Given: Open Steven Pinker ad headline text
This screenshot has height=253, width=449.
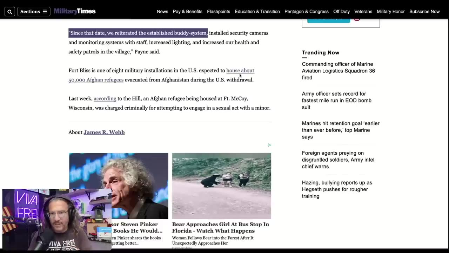Looking at the screenshot, I should [x=137, y=227].
